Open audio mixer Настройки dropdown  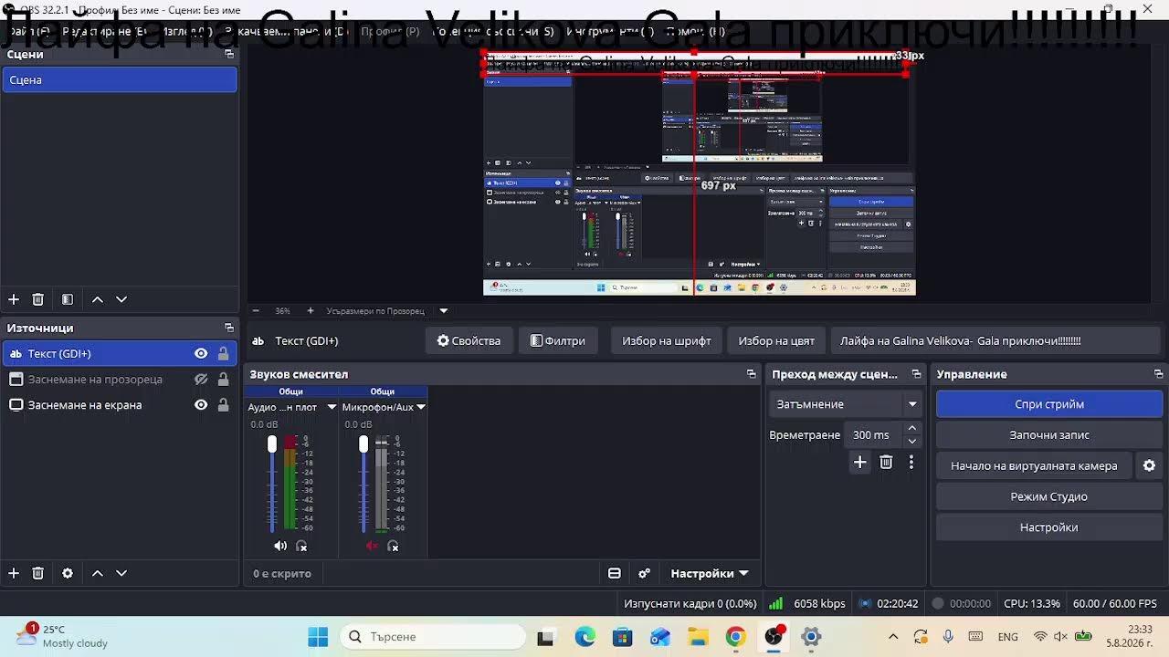pos(709,573)
